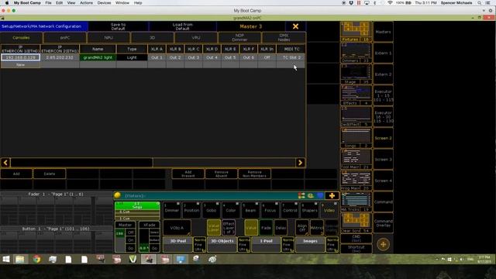This screenshot has width=496, height=279.
Task: Toggle the Delay layer button
Action: point(281,227)
